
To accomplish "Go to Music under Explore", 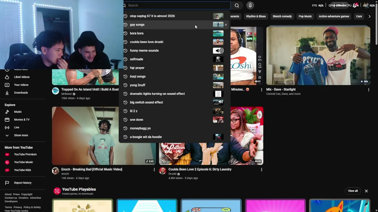I will click(x=23, y=112).
